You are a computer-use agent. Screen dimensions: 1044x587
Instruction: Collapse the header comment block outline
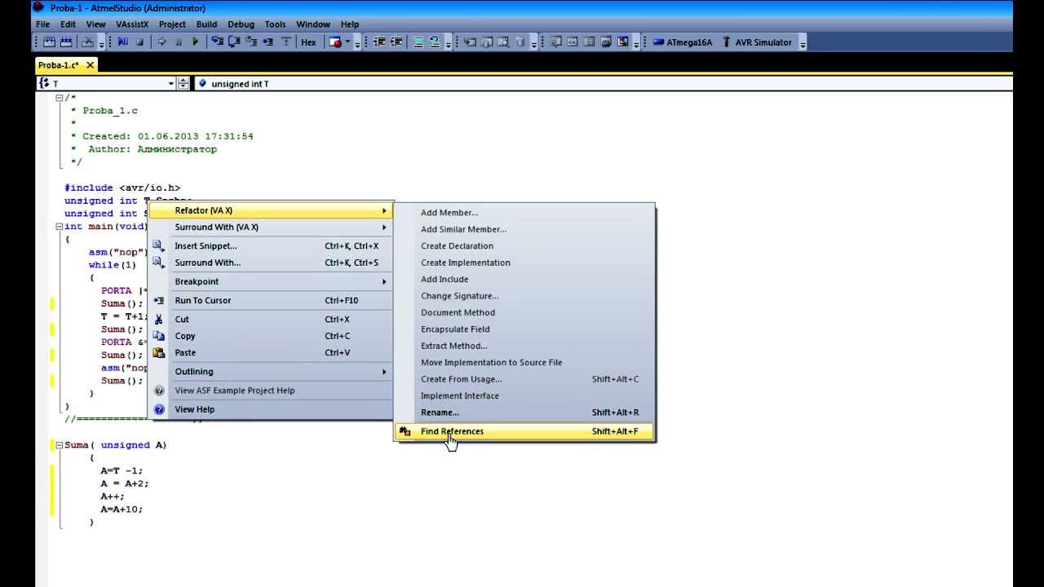[59, 98]
